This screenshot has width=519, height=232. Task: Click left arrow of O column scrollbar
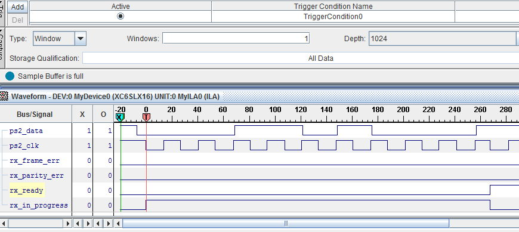click(98, 224)
